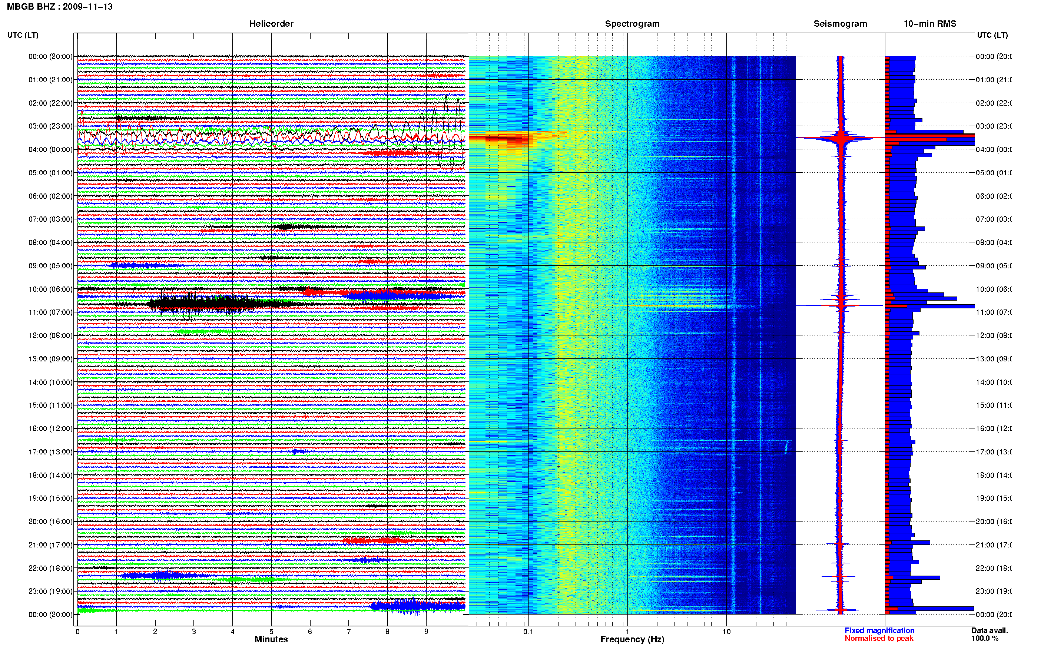Screen dimensions: 1054x659
Task: Click the blue event burst near 23:40 on helicorder
Action: tap(417, 606)
